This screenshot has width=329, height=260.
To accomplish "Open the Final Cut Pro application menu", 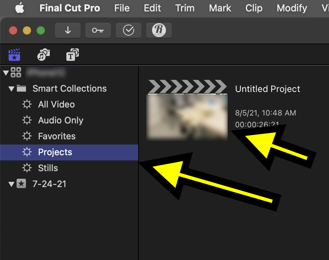I will [70, 8].
